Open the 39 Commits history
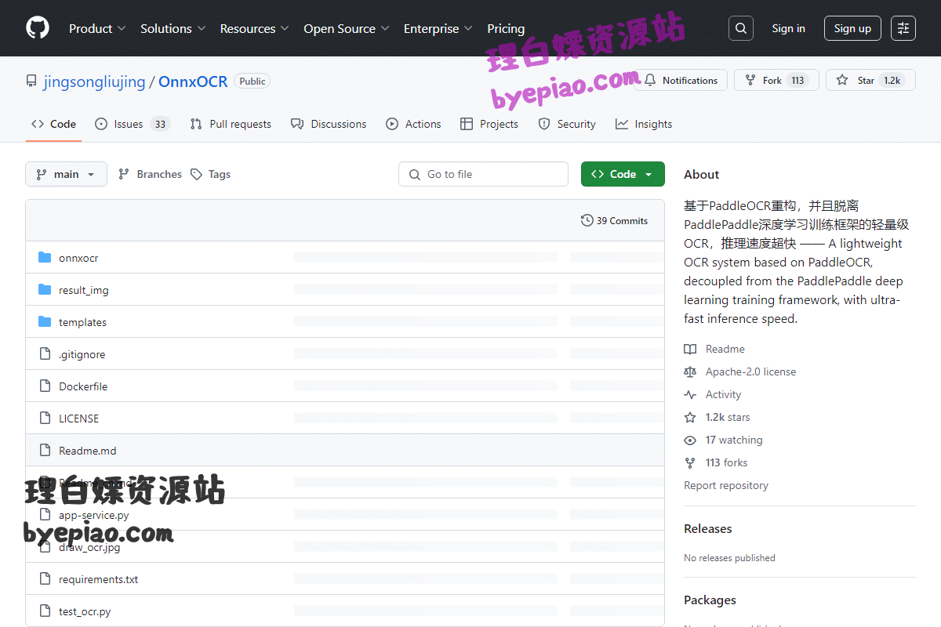 [614, 220]
